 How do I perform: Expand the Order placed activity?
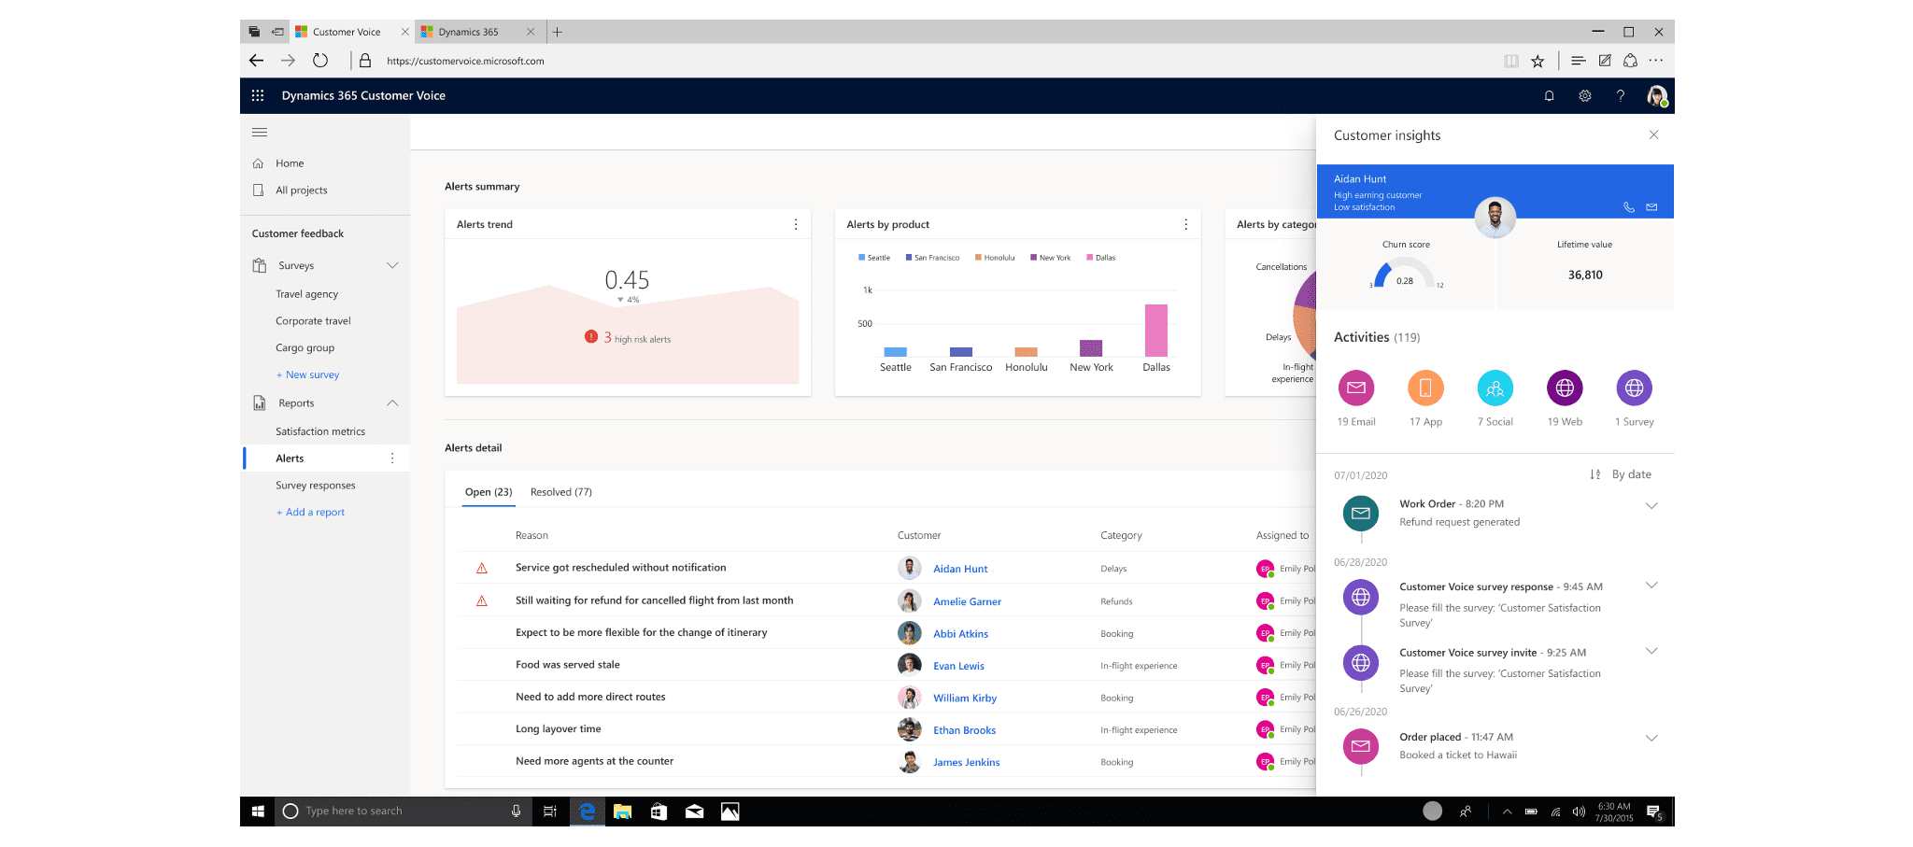[x=1651, y=738]
